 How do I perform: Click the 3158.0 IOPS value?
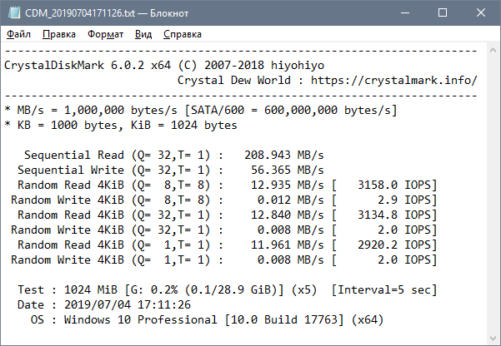pyautogui.click(x=394, y=185)
